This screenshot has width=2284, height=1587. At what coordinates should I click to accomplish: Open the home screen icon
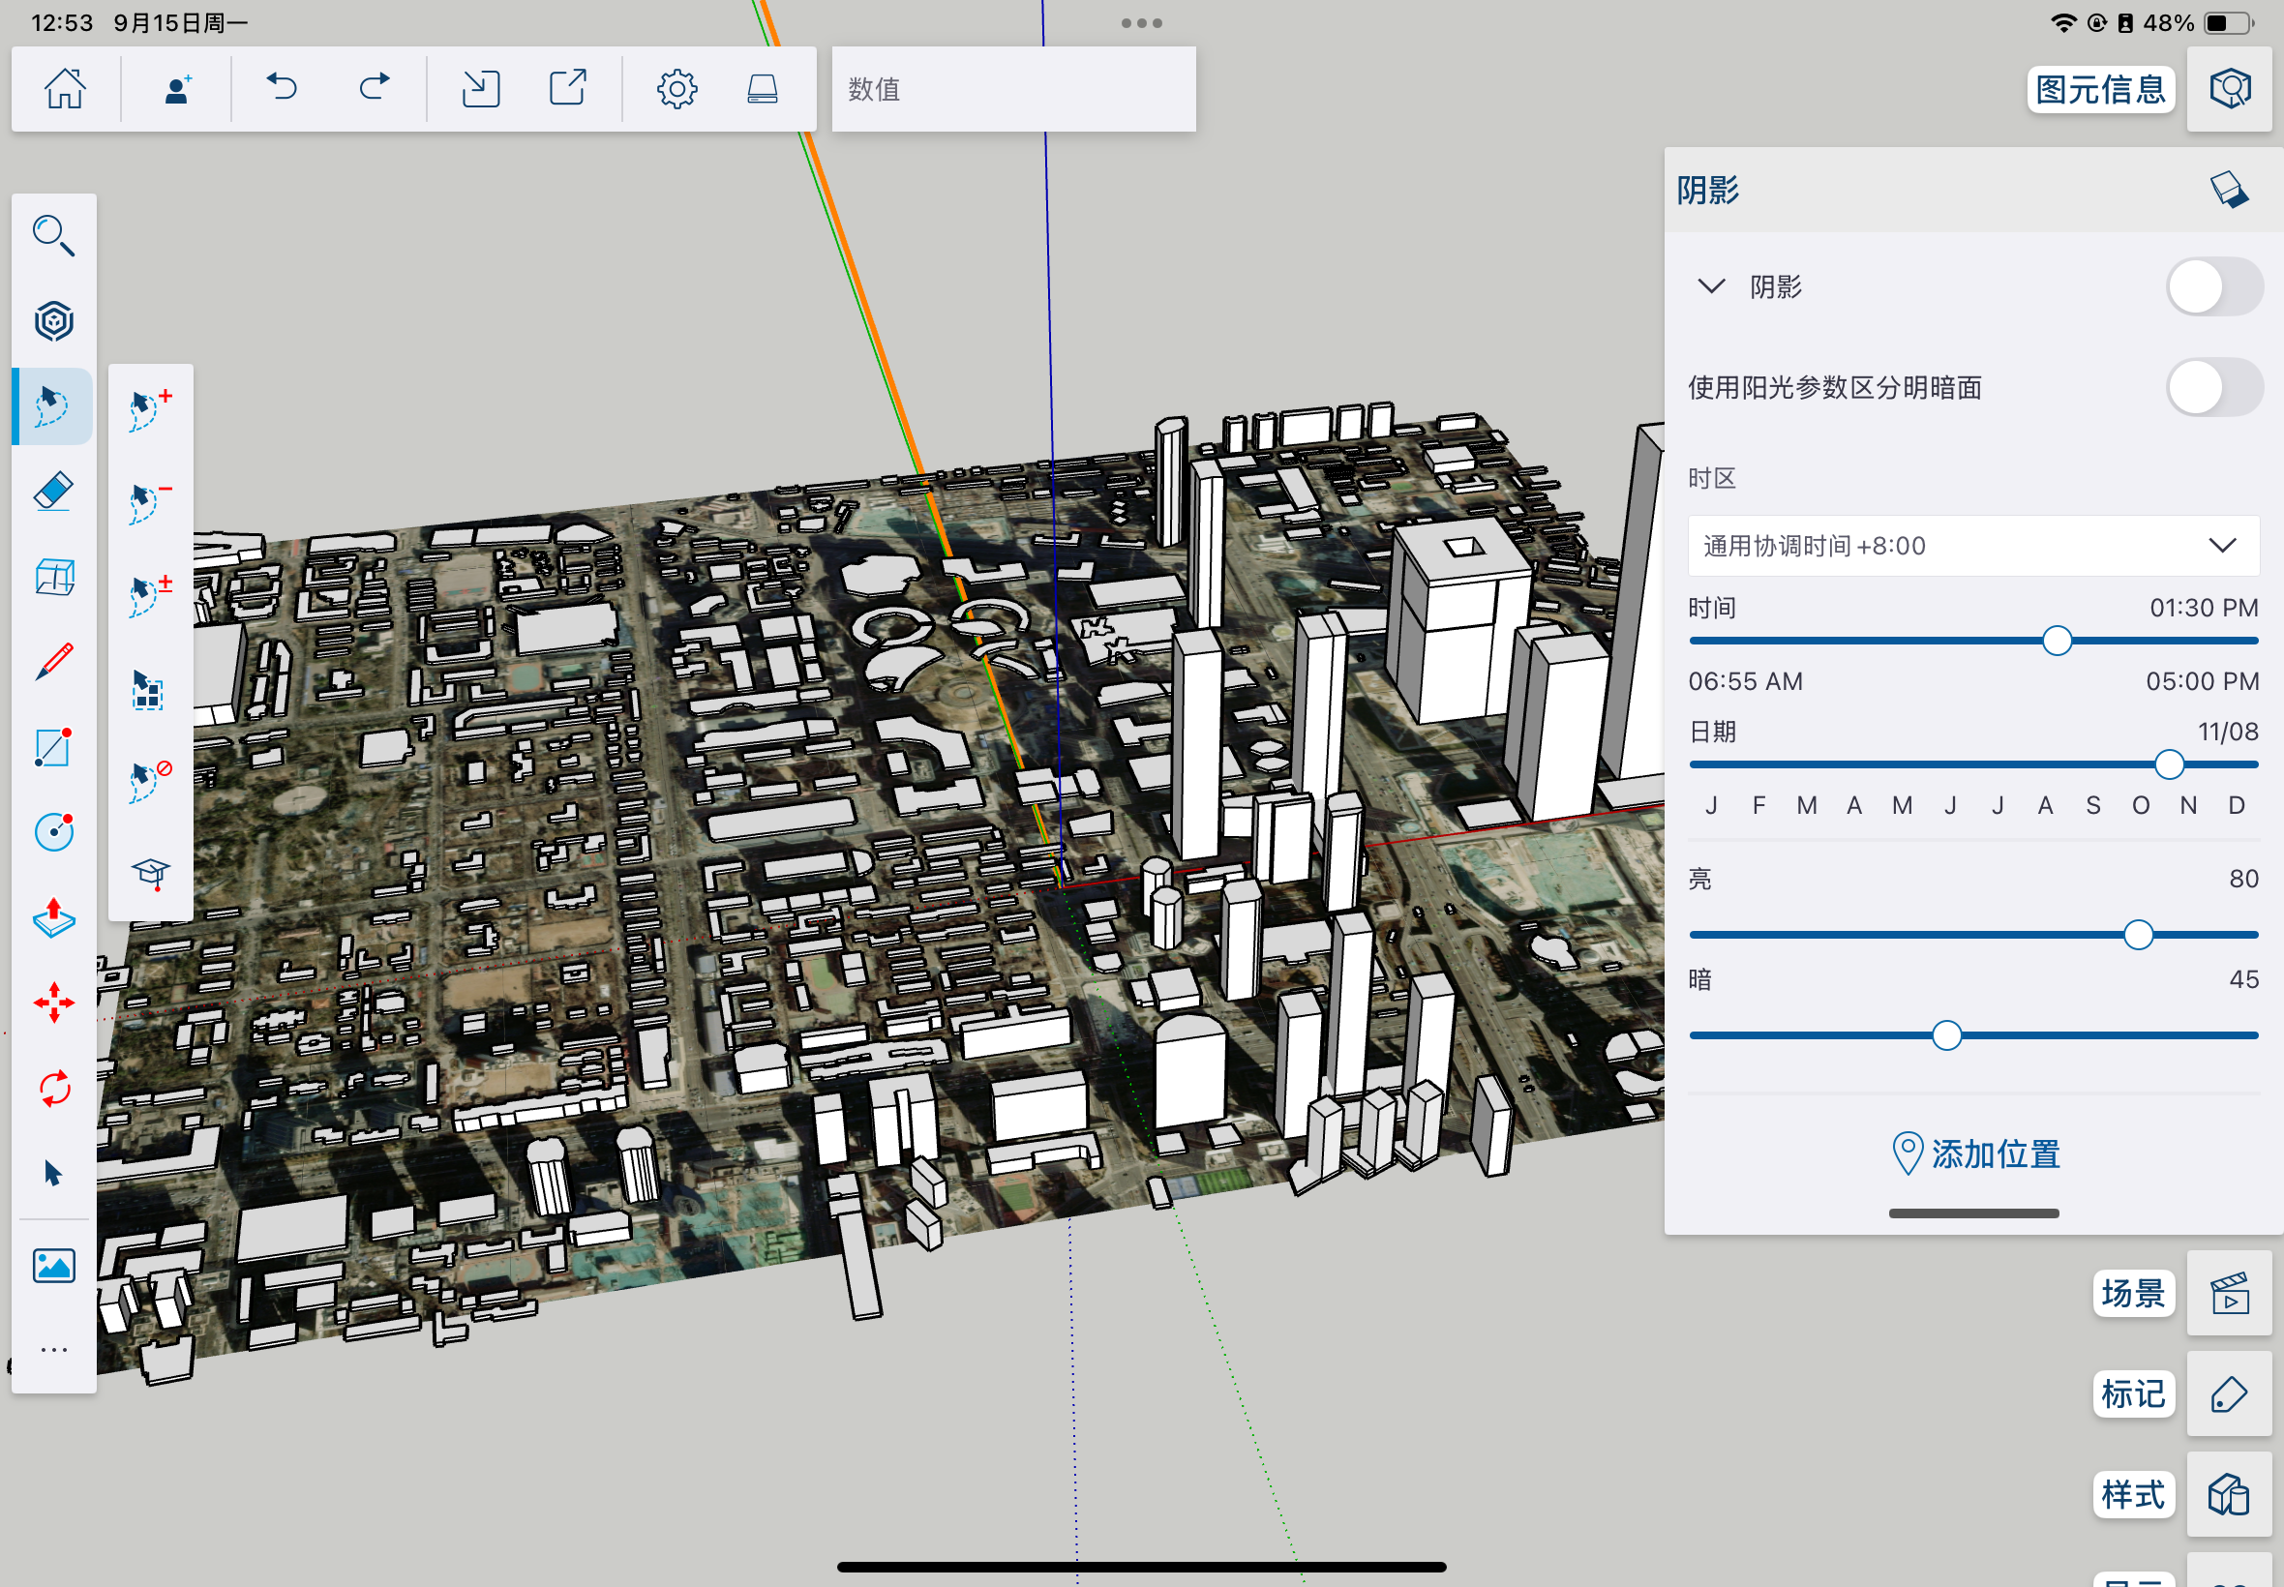click(66, 88)
